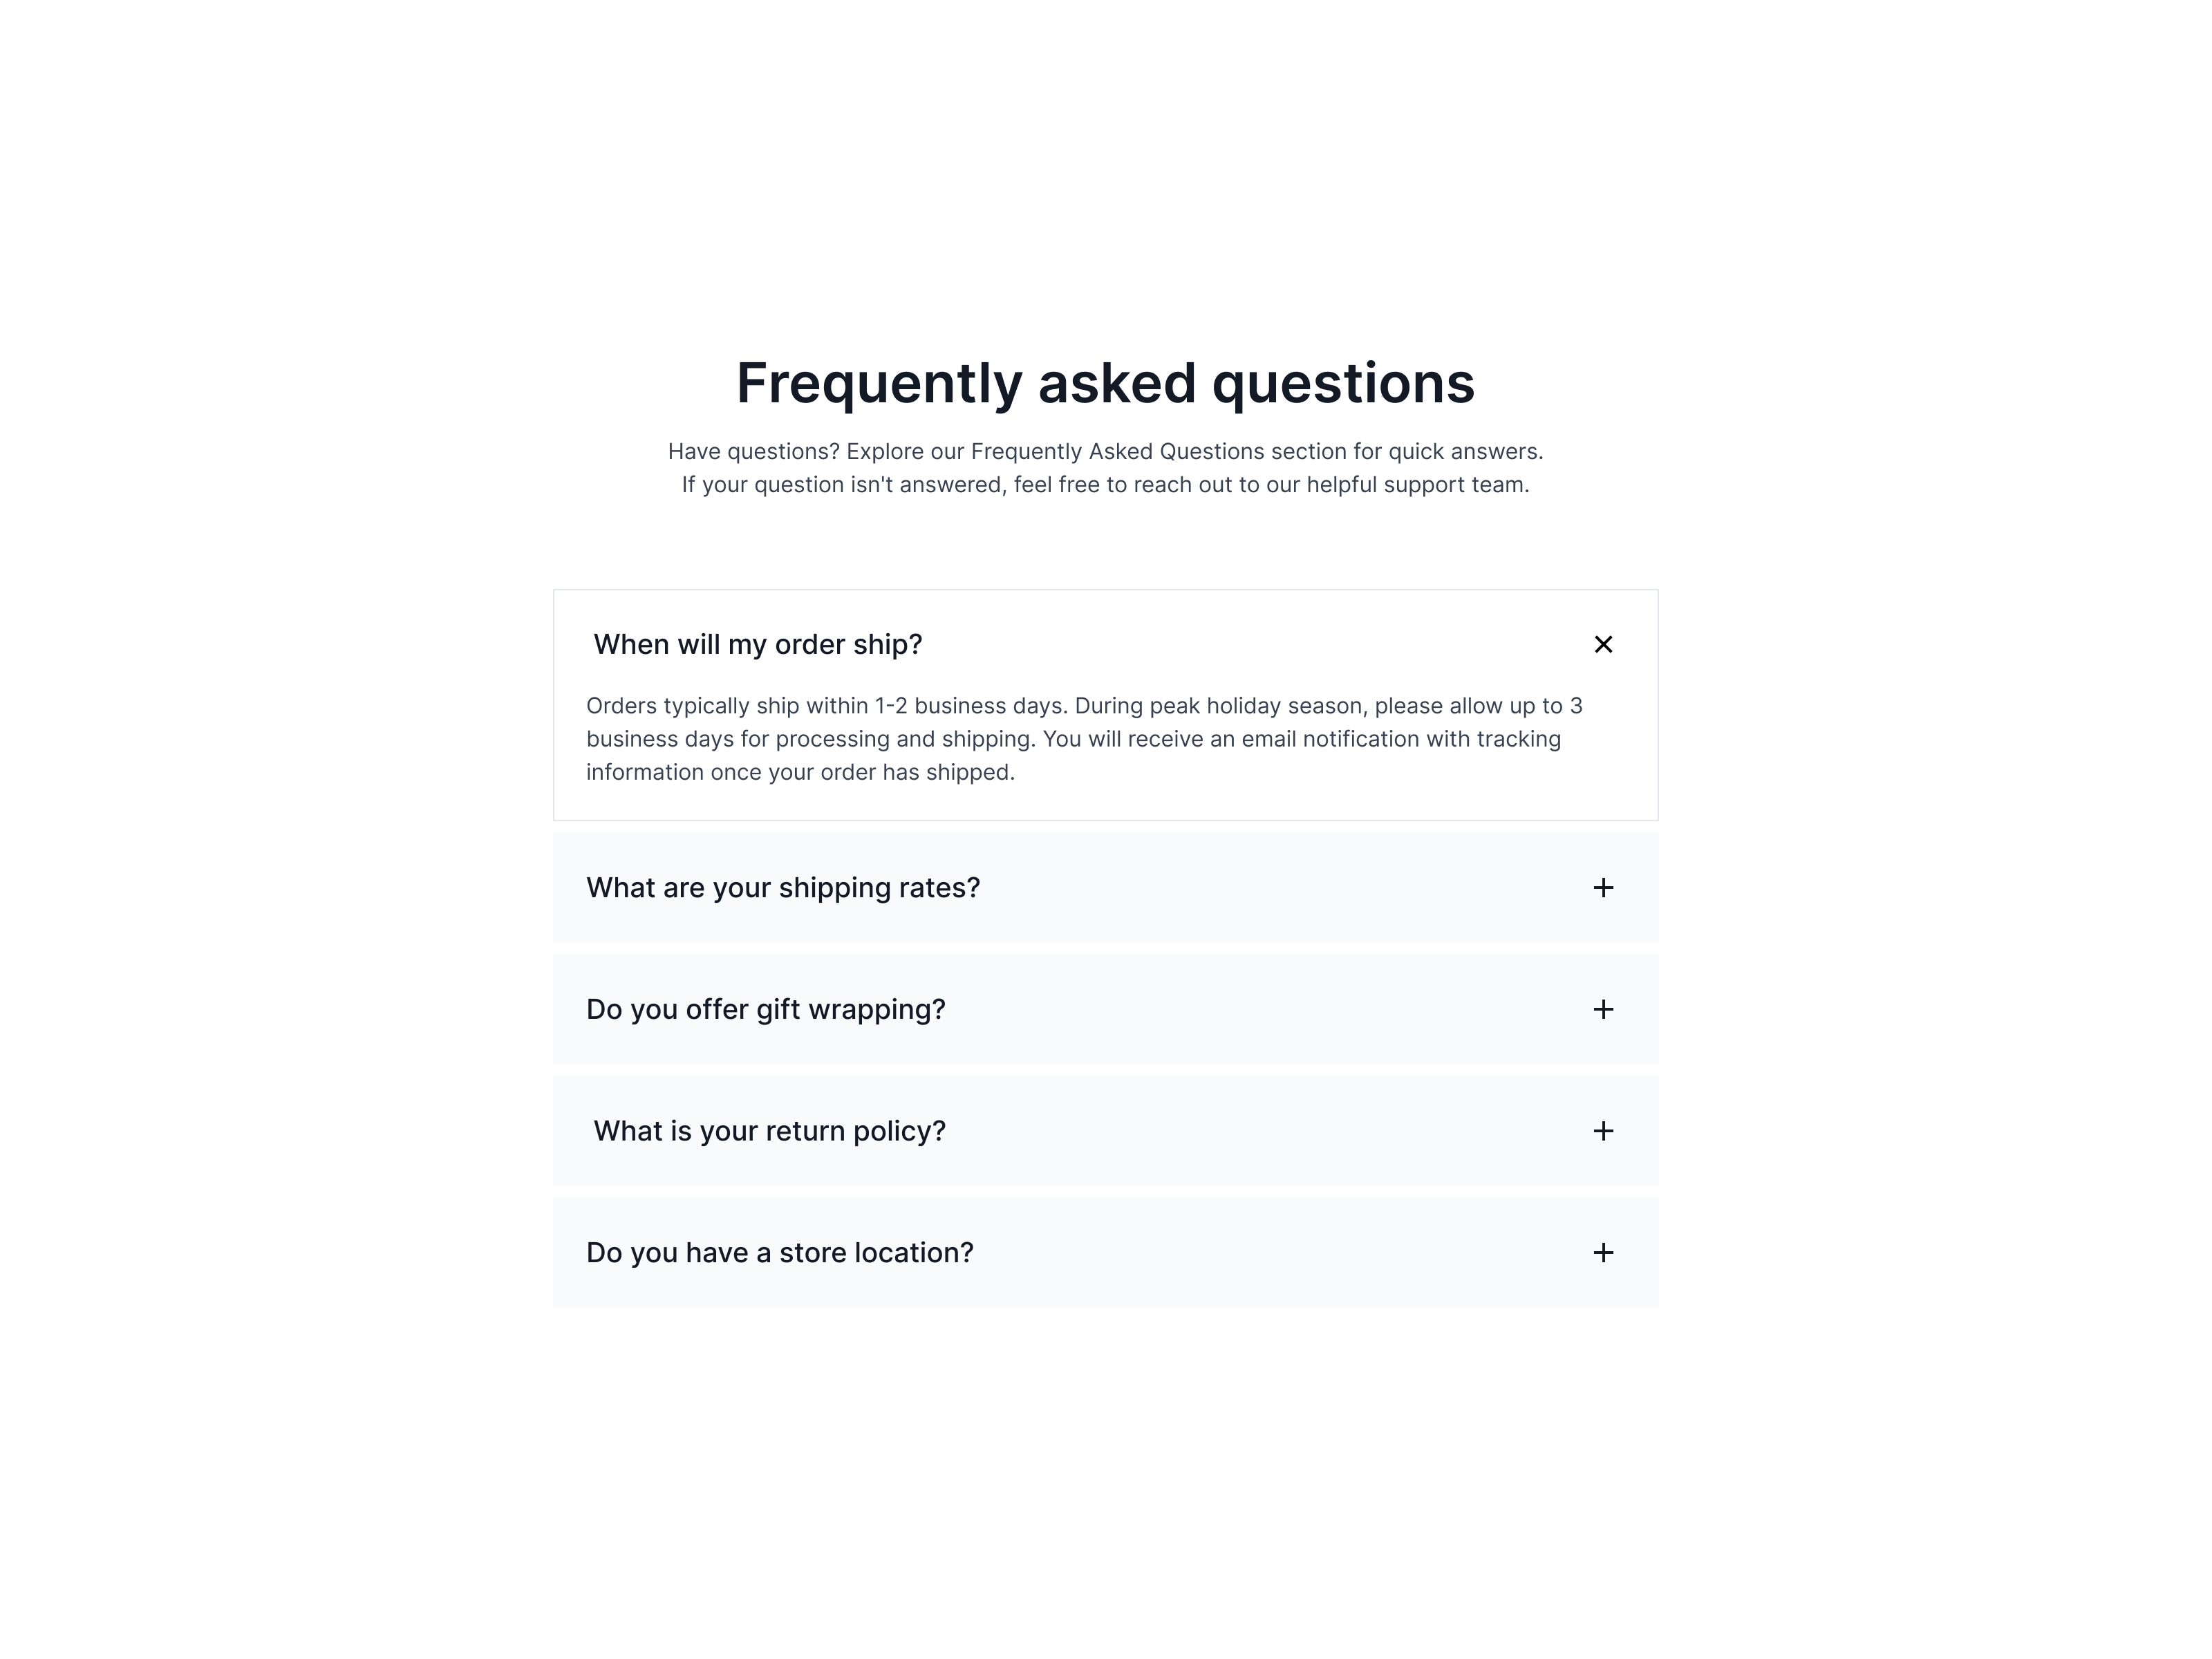Collapse the order ship answer with X icon
2212x1659 pixels.
[x=1603, y=644]
